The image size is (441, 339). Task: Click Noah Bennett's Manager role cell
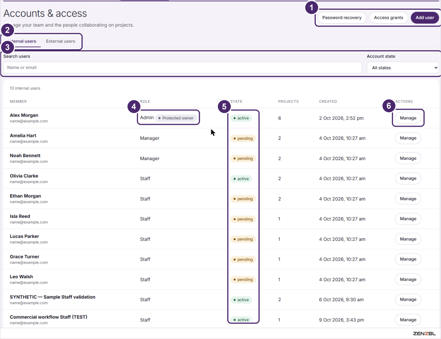click(x=150, y=159)
